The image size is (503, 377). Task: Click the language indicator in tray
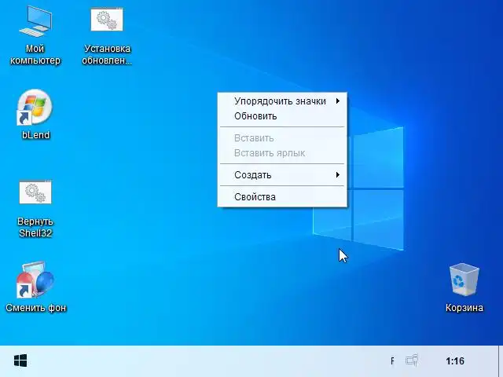point(392,361)
